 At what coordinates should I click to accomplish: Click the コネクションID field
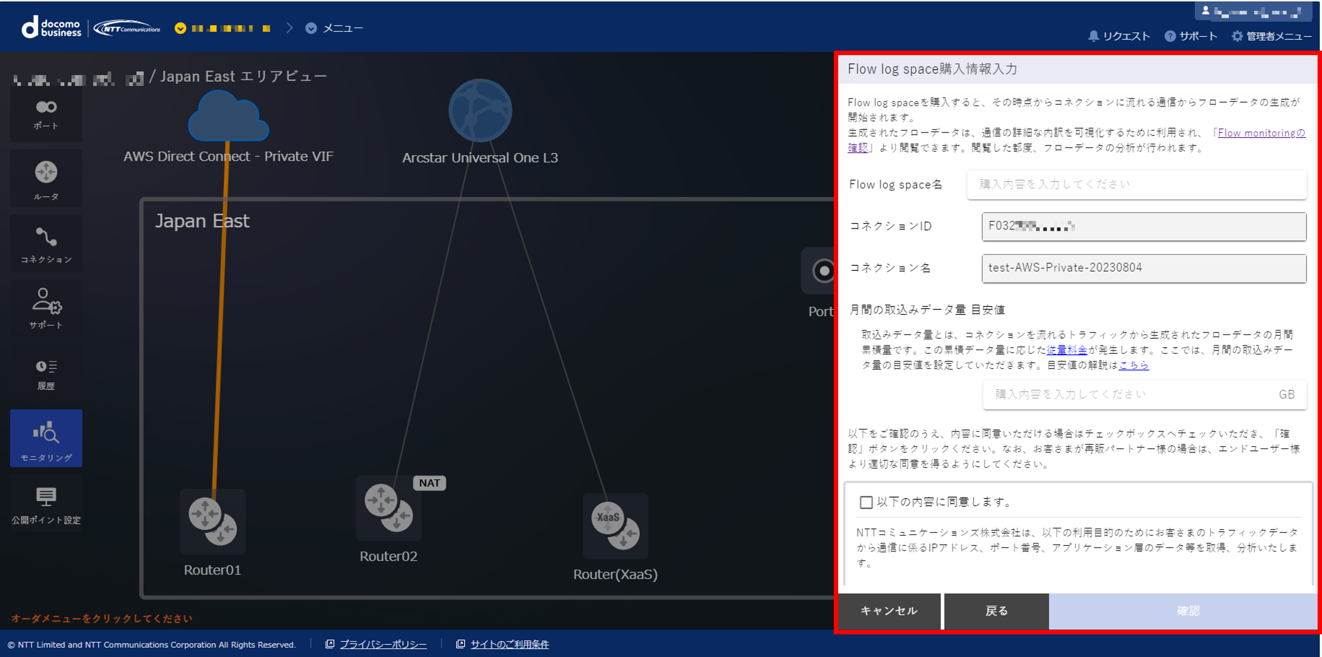tap(1144, 226)
